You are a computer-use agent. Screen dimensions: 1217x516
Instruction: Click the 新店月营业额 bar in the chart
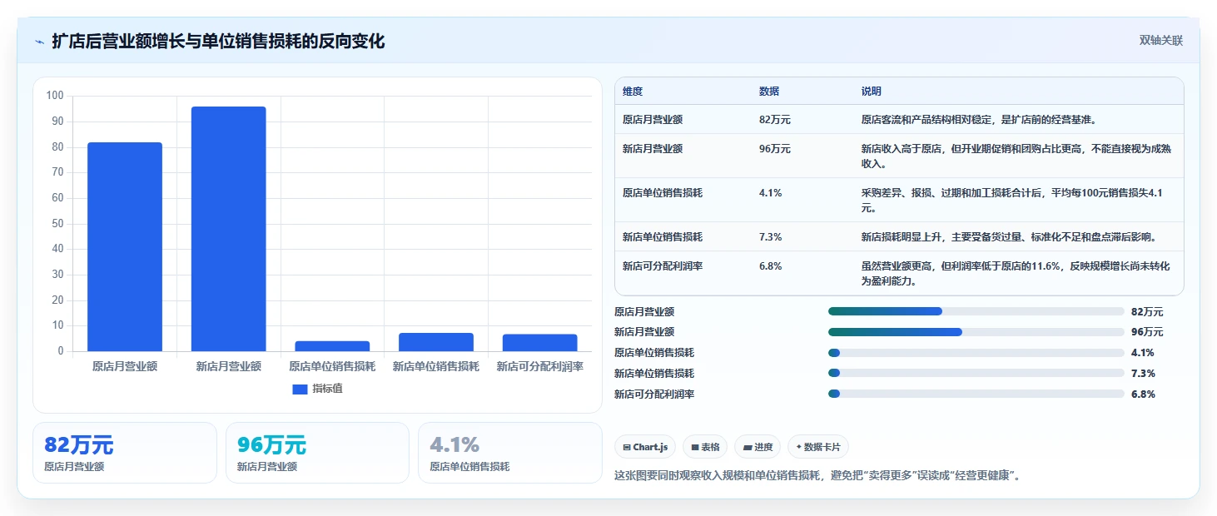tap(228, 229)
